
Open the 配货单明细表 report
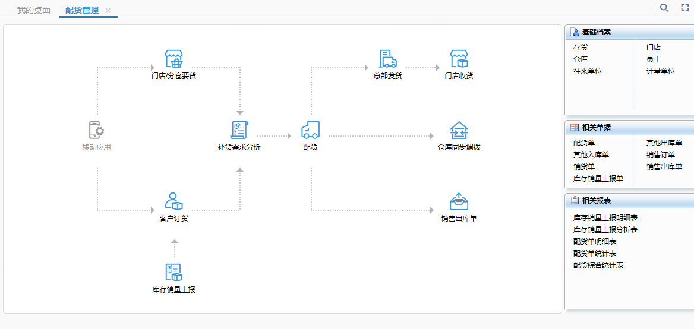tap(594, 242)
